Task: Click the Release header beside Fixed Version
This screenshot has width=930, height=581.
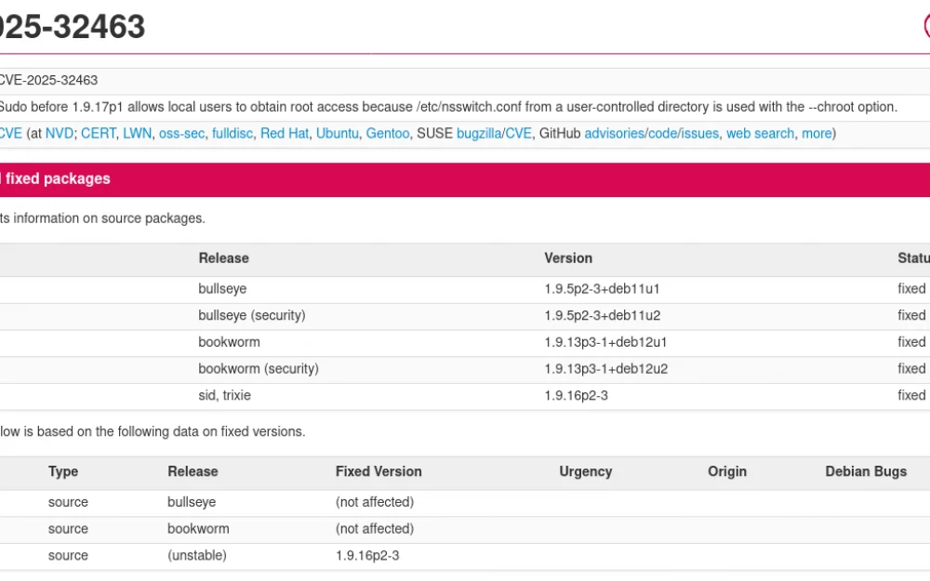Action: click(x=193, y=472)
